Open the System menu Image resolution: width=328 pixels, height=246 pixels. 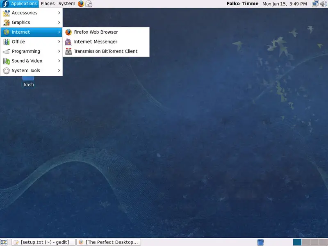(67, 4)
